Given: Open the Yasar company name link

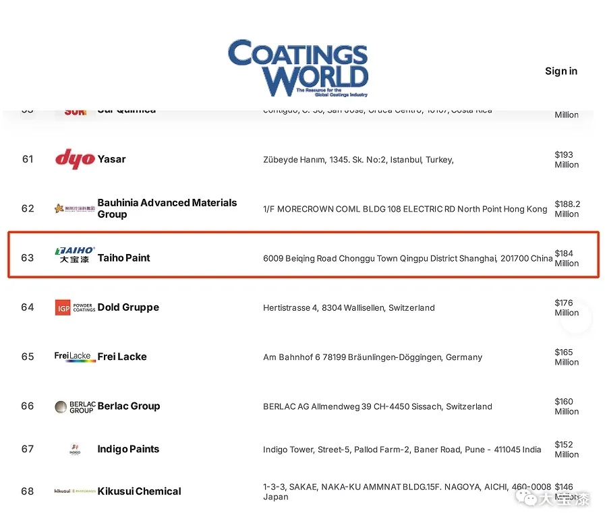Looking at the screenshot, I should (112, 160).
